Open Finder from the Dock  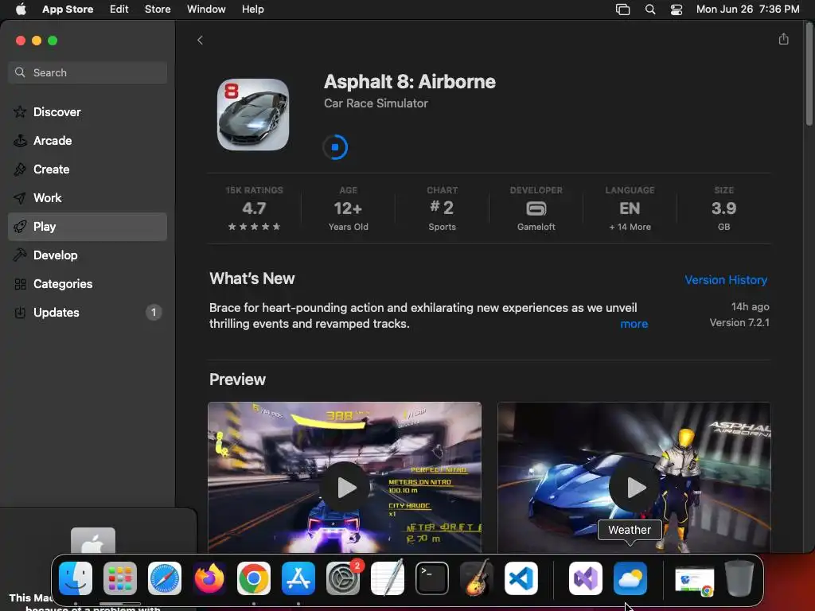click(x=76, y=578)
